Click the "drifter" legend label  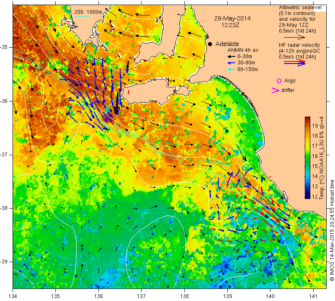(288, 90)
